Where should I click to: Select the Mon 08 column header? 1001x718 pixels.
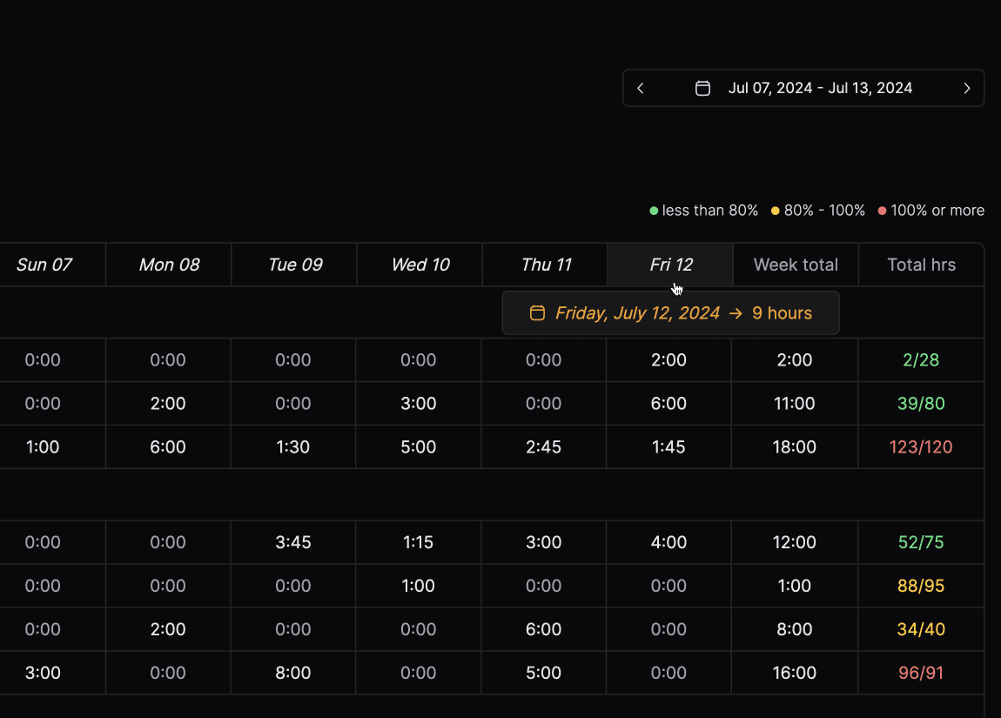[x=169, y=265]
